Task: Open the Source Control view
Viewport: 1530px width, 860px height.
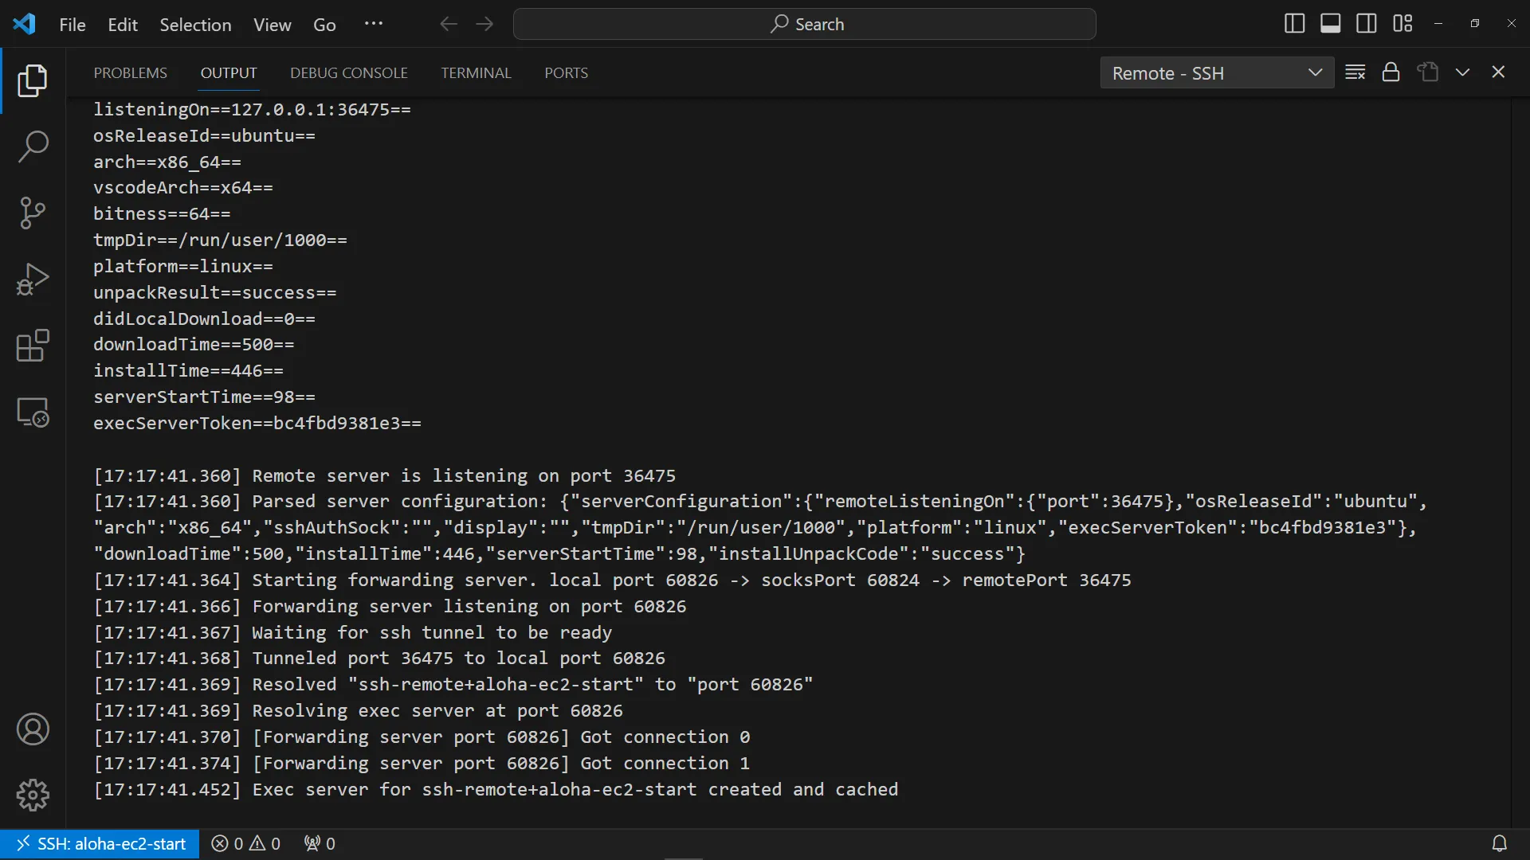Action: coord(33,213)
